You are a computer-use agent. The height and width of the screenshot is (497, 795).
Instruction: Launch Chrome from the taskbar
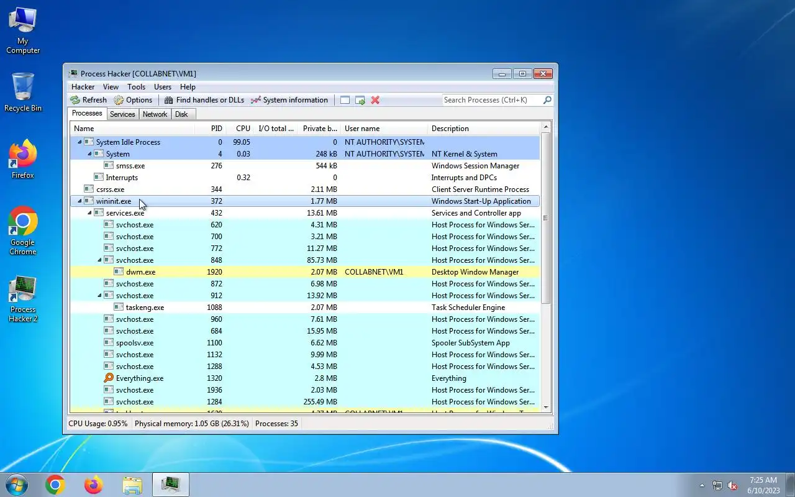coord(55,485)
